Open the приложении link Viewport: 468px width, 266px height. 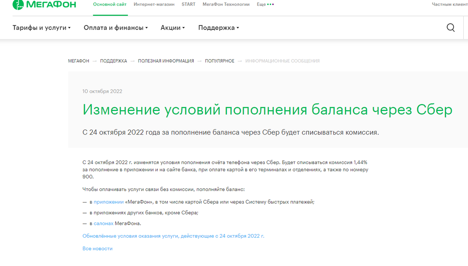tap(109, 202)
